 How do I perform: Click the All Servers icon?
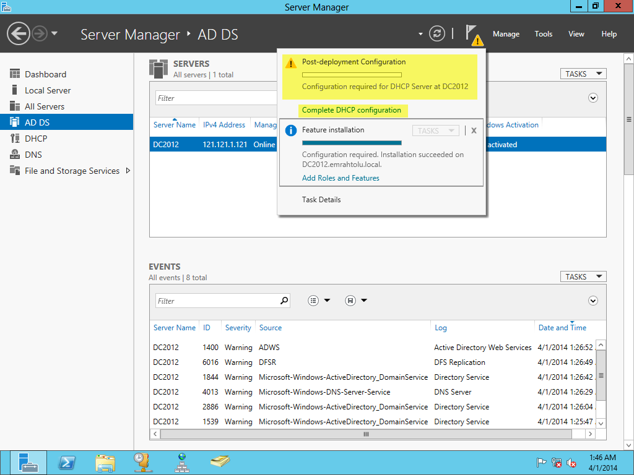pos(15,106)
